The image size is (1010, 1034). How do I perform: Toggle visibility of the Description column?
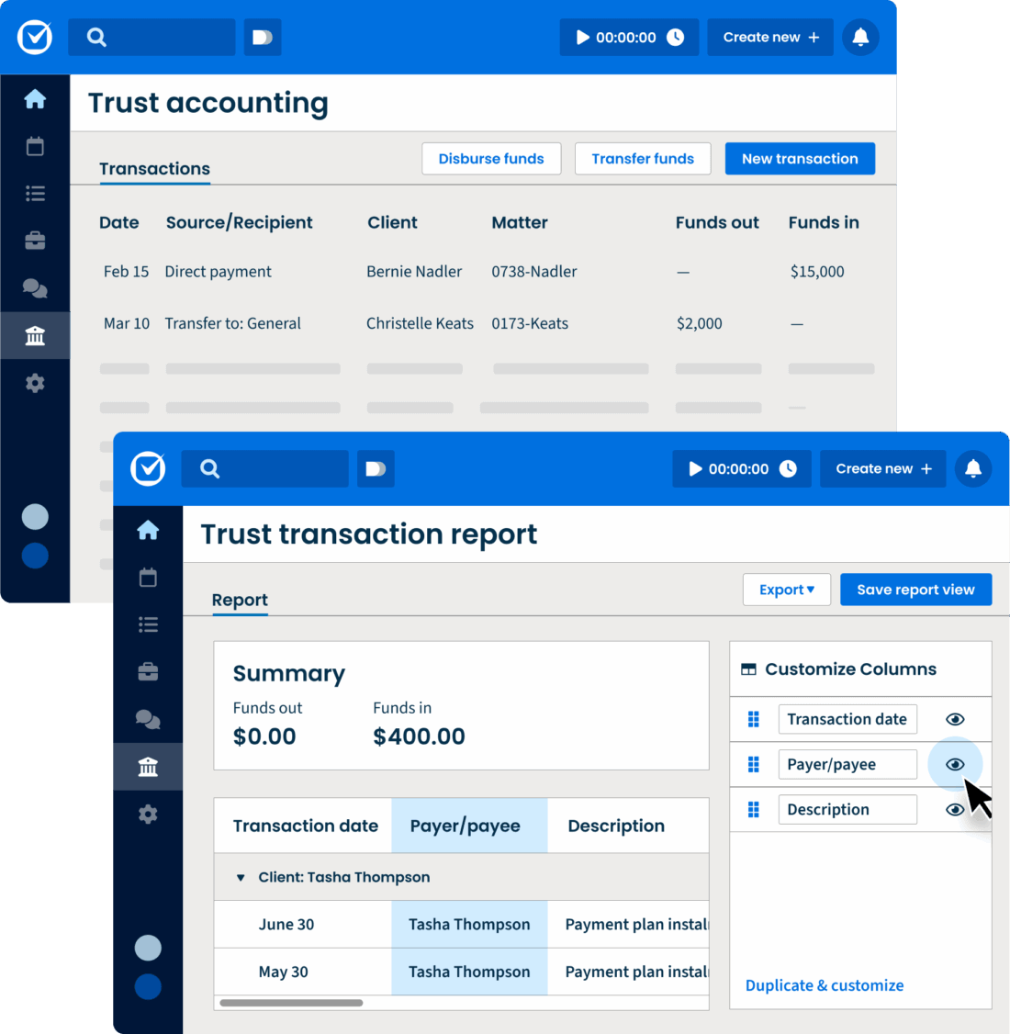(x=955, y=809)
